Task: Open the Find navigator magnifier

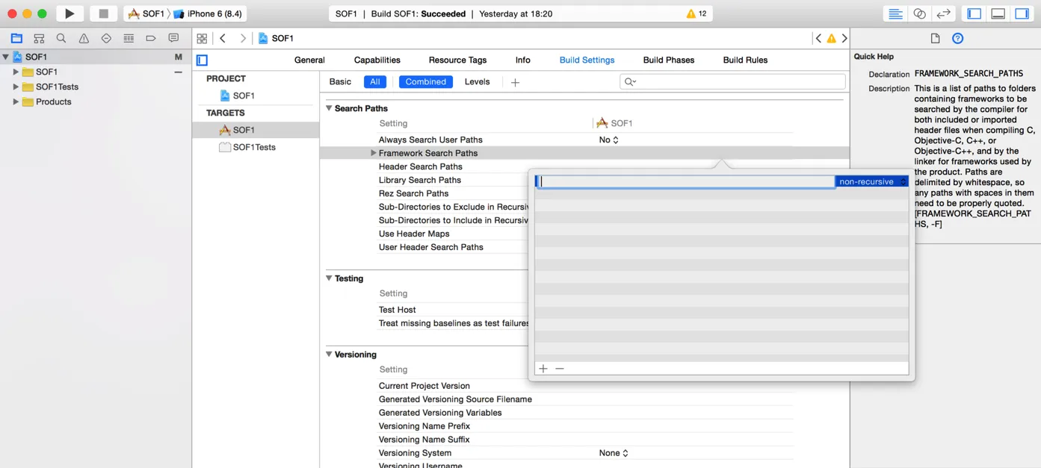Action: [x=61, y=38]
